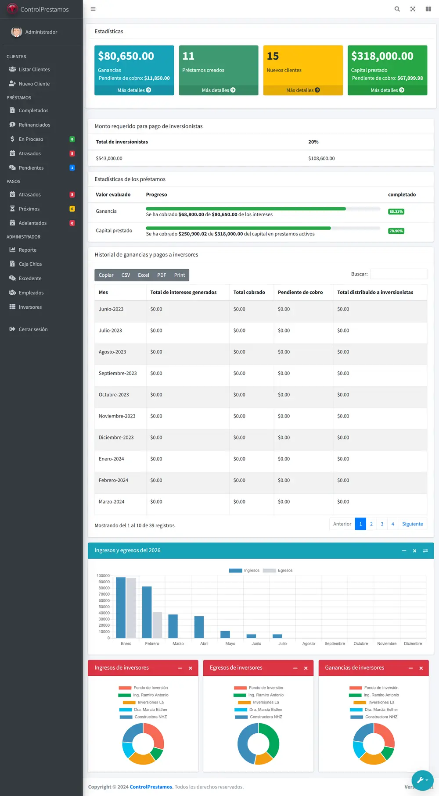439x796 pixels.
Task: Close the Egresos de inversores card
Action: coord(306,668)
